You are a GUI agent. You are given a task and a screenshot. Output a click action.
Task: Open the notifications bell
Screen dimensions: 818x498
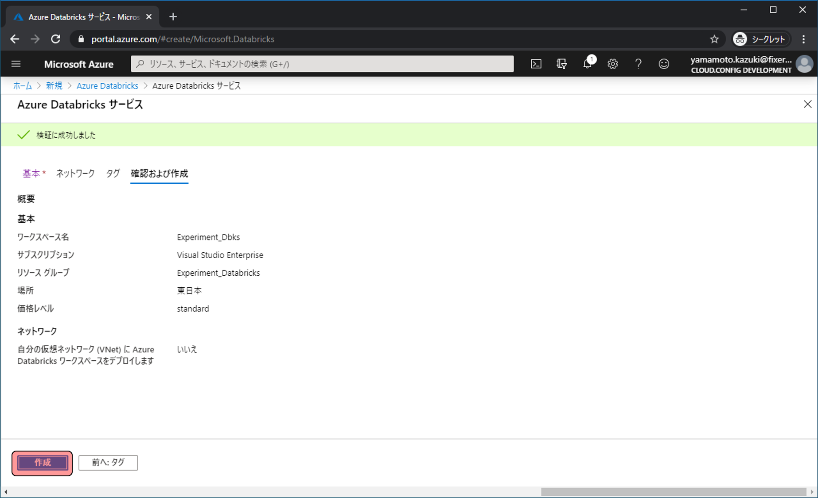tap(587, 64)
